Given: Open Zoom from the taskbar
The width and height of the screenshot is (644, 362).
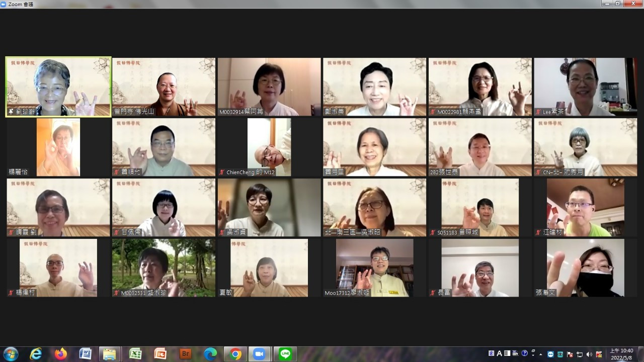Looking at the screenshot, I should coord(259,354).
